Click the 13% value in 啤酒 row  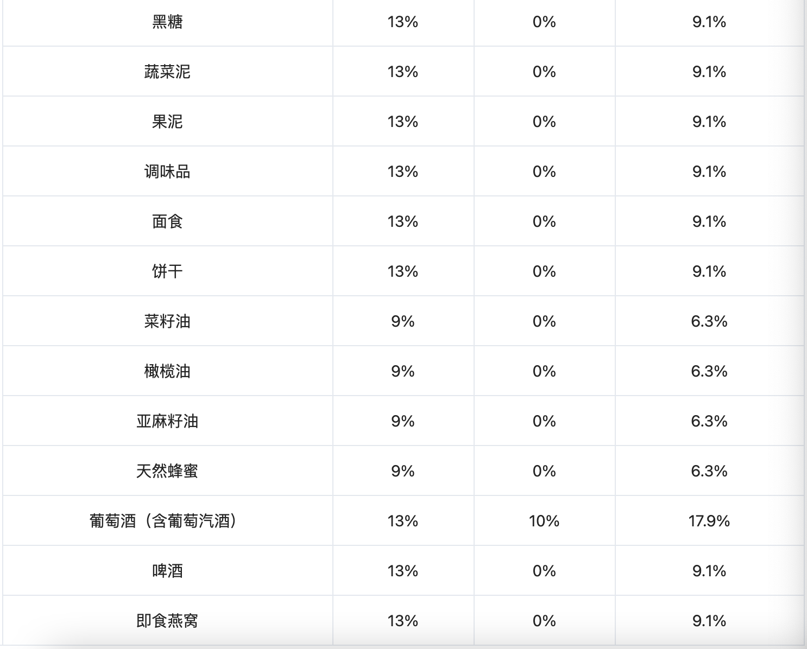[402, 571]
